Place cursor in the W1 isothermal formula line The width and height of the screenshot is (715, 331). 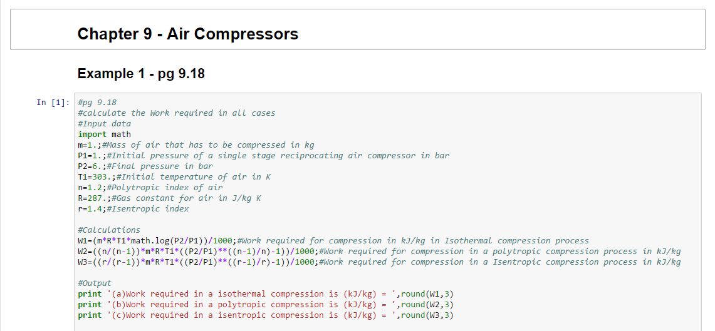click(333, 241)
